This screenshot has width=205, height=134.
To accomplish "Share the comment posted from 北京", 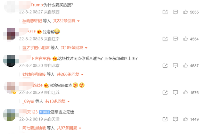I will 165,66.
